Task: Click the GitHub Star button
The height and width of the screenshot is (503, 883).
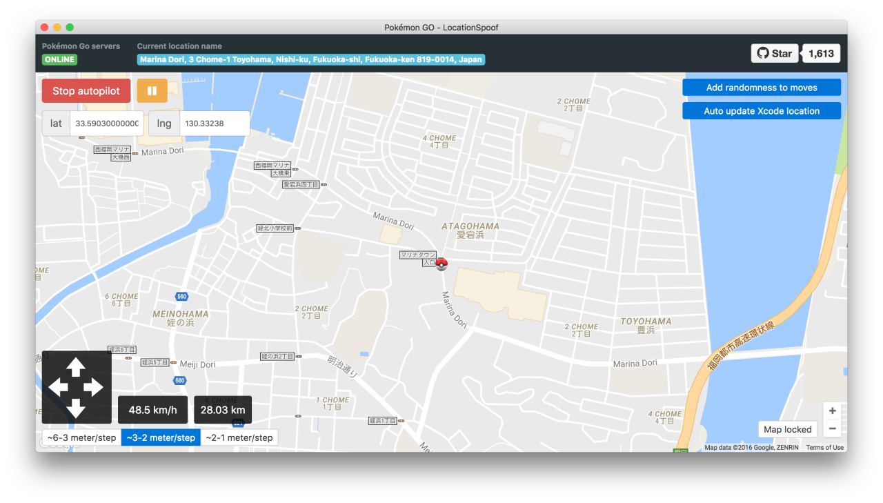Action: click(x=774, y=54)
